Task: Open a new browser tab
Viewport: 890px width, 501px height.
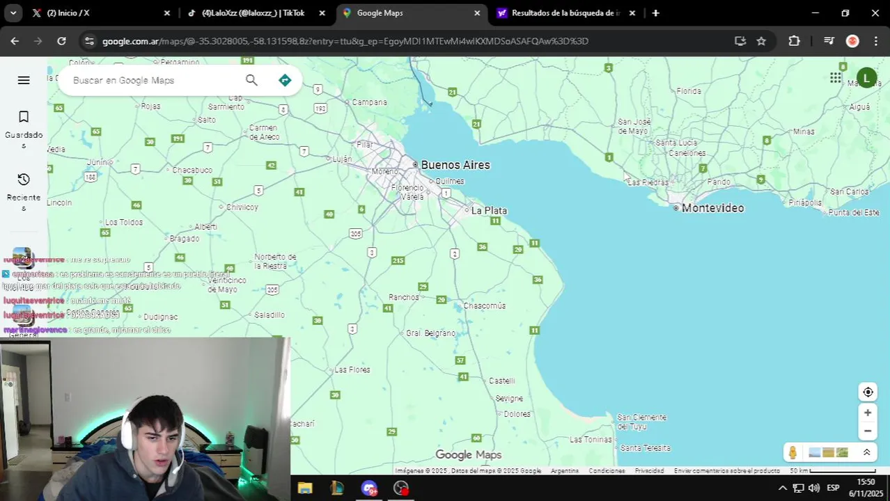Action: (x=655, y=13)
